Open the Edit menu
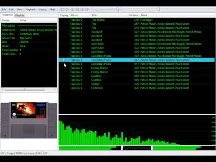The image size is (216, 162). point(11,9)
